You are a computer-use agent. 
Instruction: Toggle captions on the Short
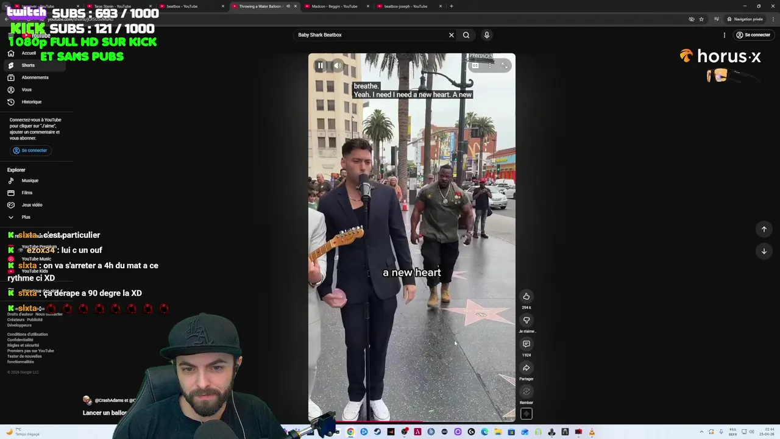tap(475, 65)
